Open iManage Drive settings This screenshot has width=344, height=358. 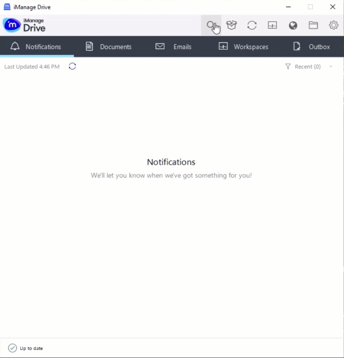[333, 25]
